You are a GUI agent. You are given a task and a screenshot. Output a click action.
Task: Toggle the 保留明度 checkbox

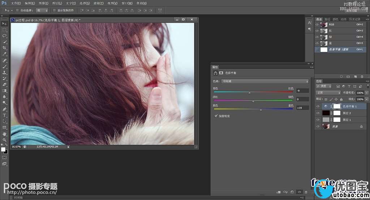coord(216,116)
